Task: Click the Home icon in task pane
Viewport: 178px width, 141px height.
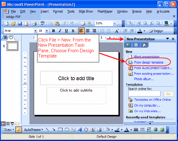Action: [144, 45]
